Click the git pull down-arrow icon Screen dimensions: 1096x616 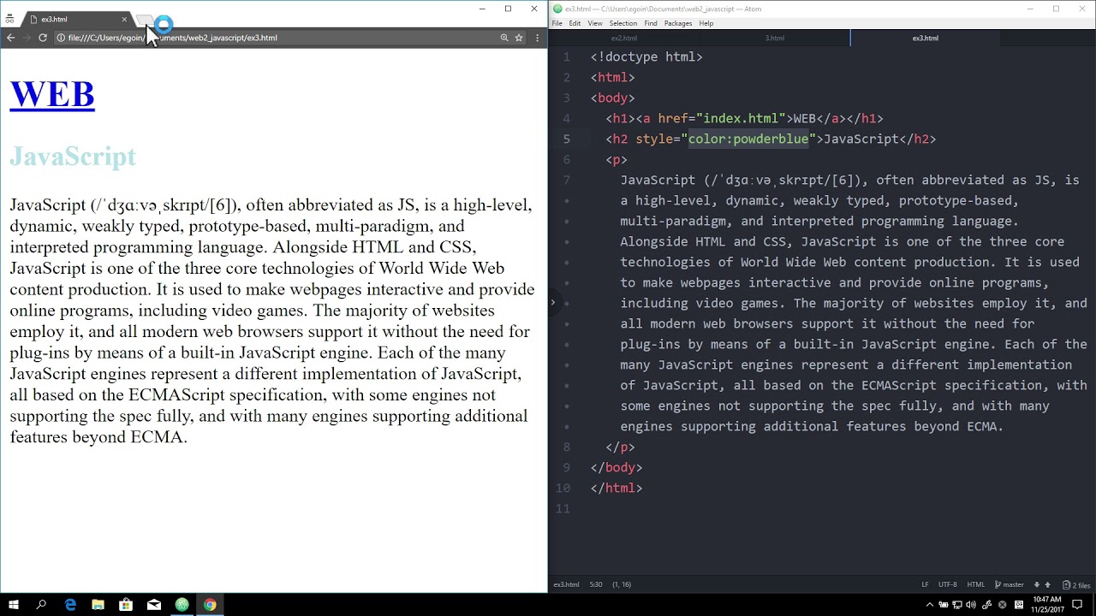coord(1037,584)
